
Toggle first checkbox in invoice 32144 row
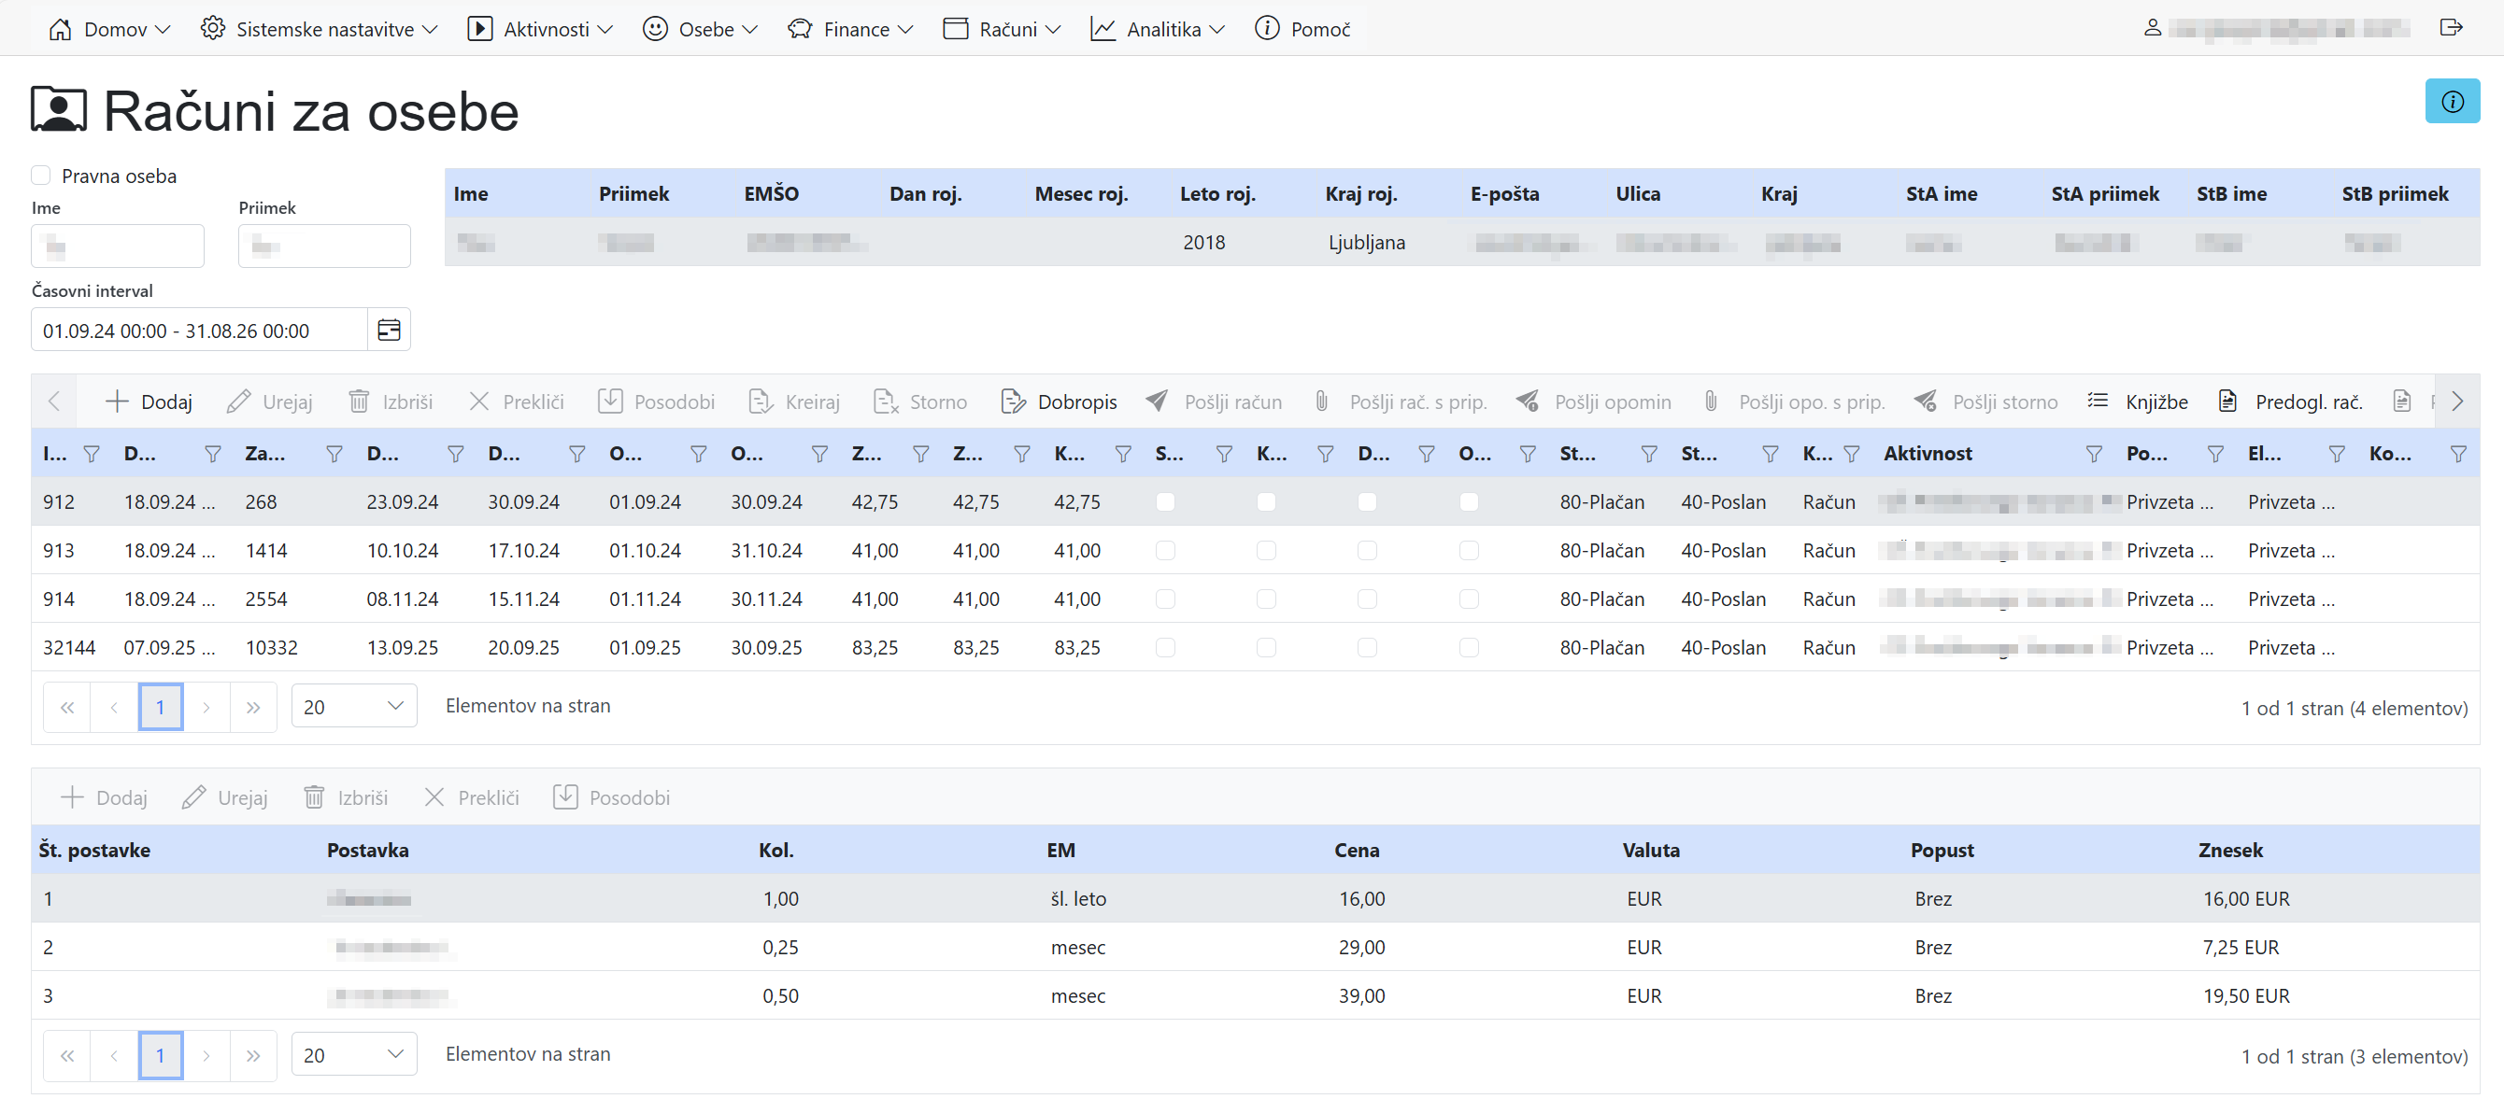1164,648
